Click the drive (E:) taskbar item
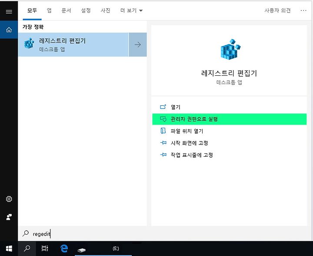313x256 pixels. 103,249
